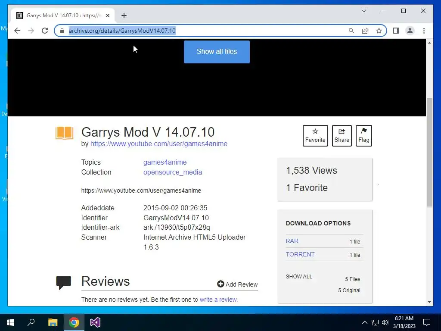Viewport: 441px width, 331px height.
Task: Click the zoom magnifier in address bar
Action: coord(351,31)
